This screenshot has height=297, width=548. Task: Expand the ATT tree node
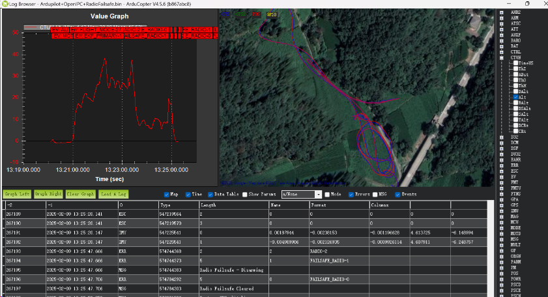point(502,29)
